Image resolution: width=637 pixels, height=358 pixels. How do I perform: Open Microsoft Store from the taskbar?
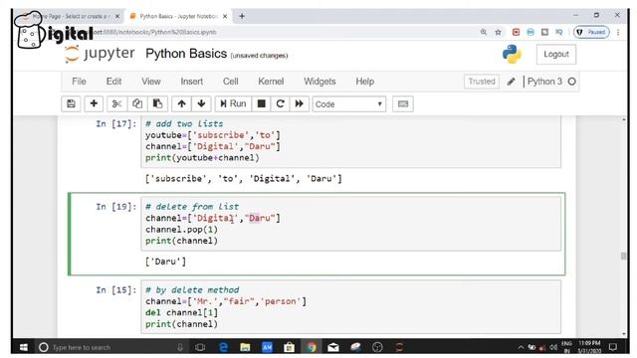tap(289, 347)
